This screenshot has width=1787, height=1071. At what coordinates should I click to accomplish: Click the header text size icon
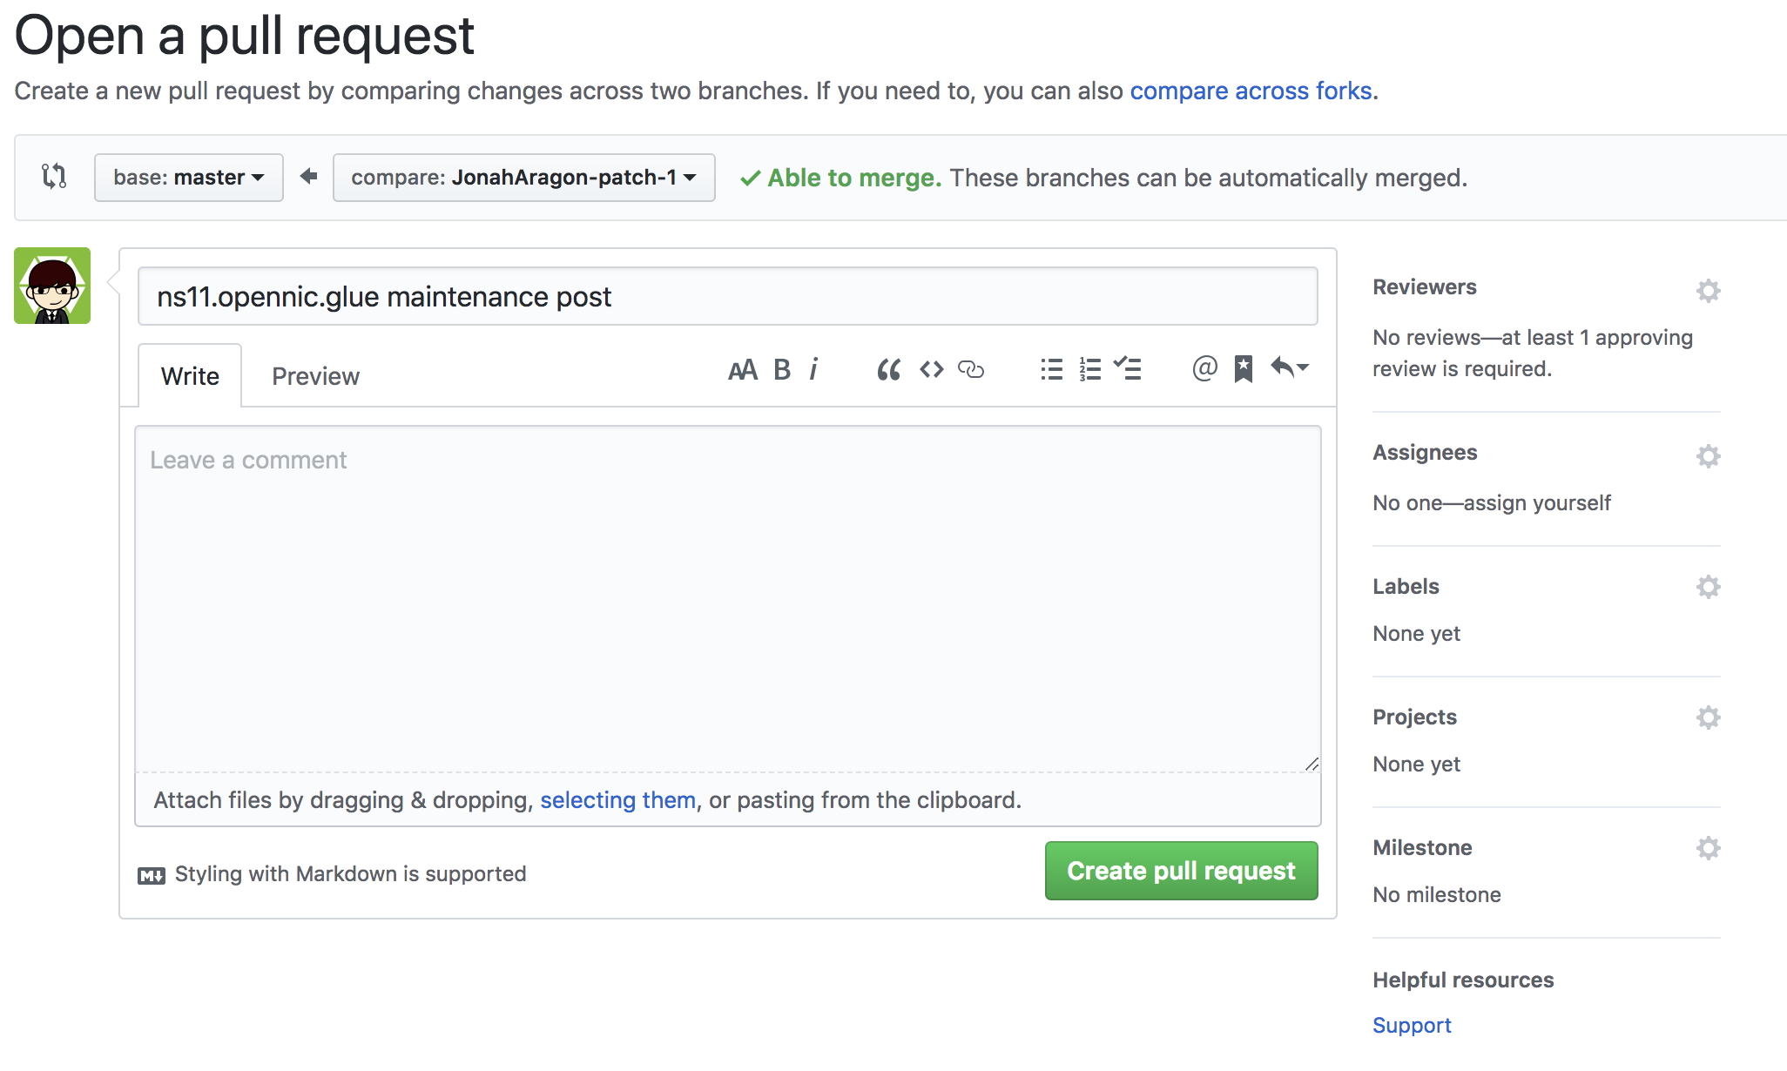pos(742,370)
